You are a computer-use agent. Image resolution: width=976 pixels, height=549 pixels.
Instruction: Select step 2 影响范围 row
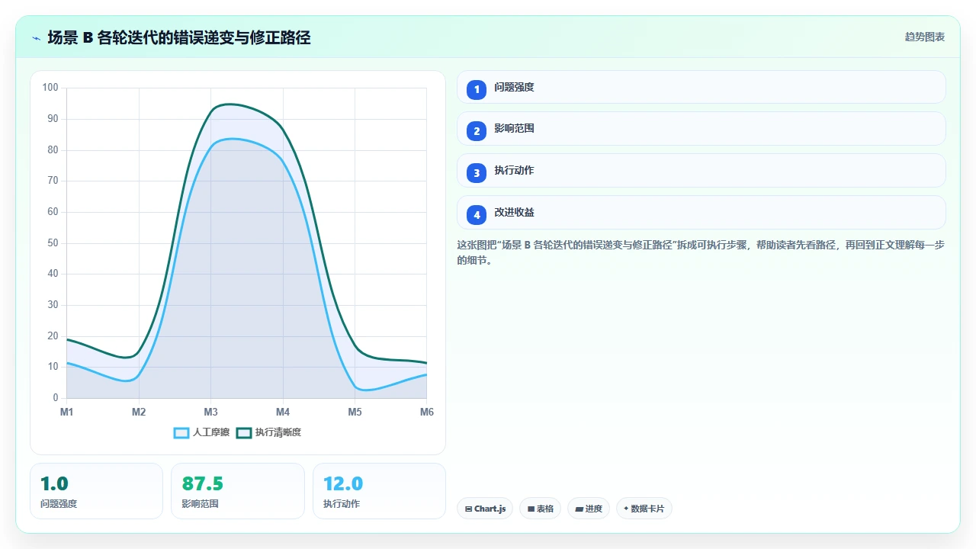(701, 129)
